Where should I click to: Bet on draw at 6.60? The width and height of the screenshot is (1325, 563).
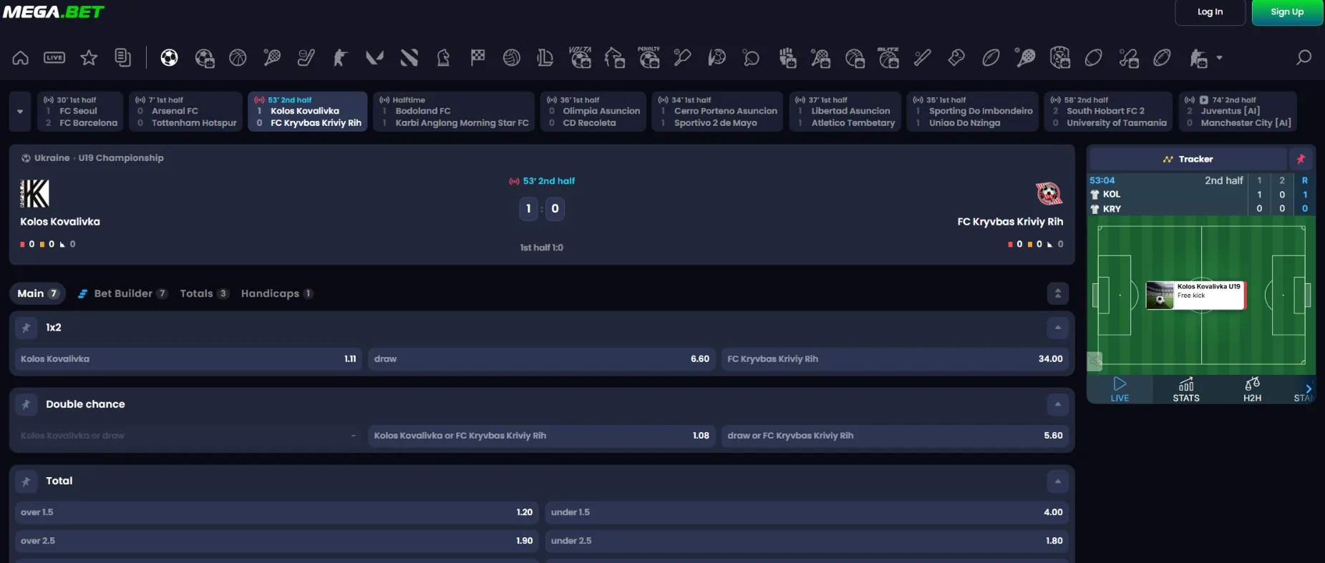pyautogui.click(x=542, y=359)
